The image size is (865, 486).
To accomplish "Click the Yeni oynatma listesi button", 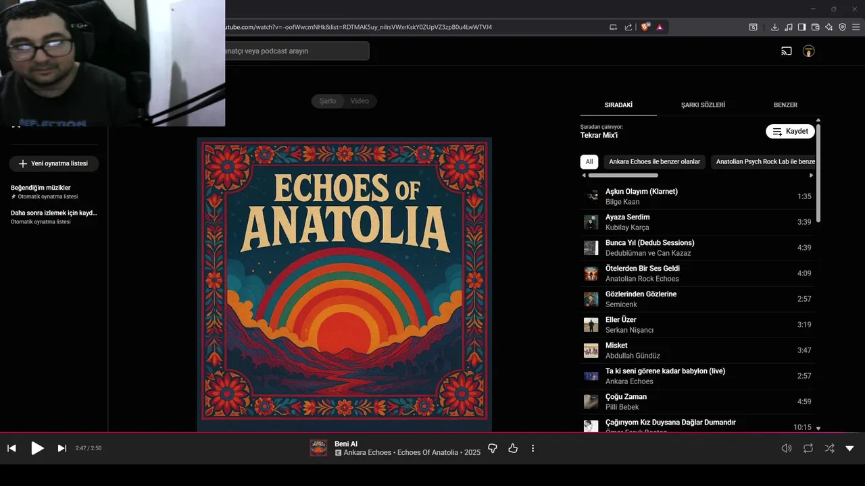I will 54,163.
